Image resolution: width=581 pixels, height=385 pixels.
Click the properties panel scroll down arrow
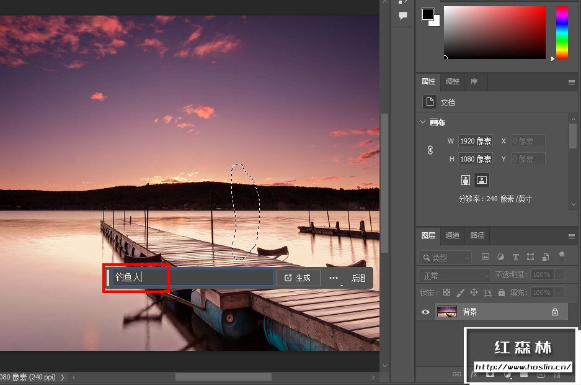pos(573,204)
